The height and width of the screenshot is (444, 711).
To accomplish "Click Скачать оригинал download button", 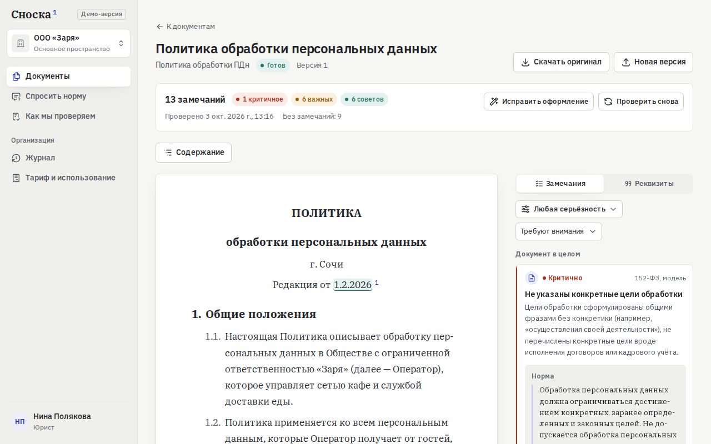I will (x=561, y=62).
